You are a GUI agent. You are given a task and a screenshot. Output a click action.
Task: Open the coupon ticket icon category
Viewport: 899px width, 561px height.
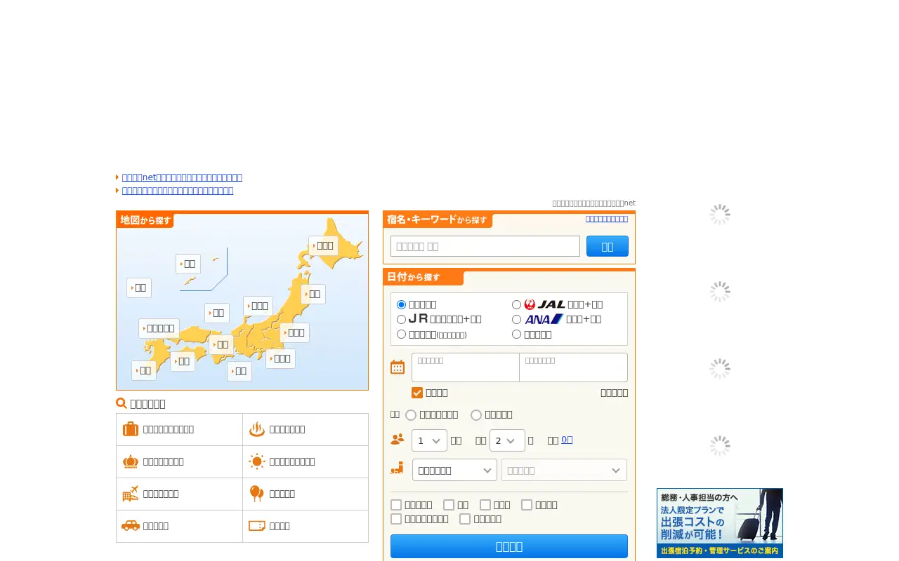click(306, 526)
